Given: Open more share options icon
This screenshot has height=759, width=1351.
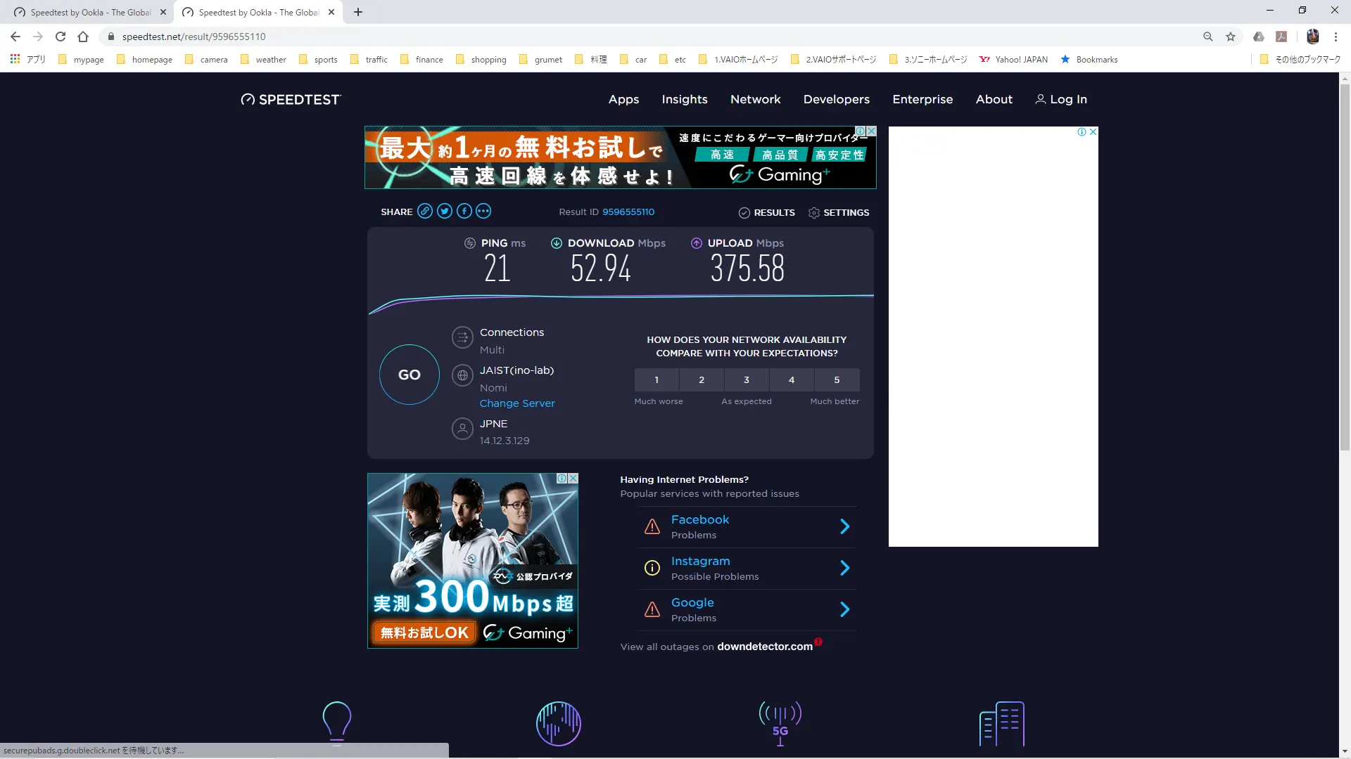Looking at the screenshot, I should pos(483,212).
